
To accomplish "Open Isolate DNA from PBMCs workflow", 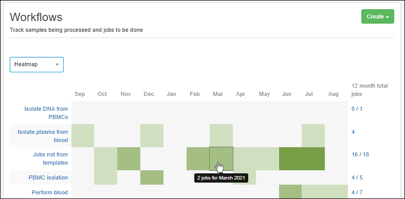I will [x=46, y=113].
